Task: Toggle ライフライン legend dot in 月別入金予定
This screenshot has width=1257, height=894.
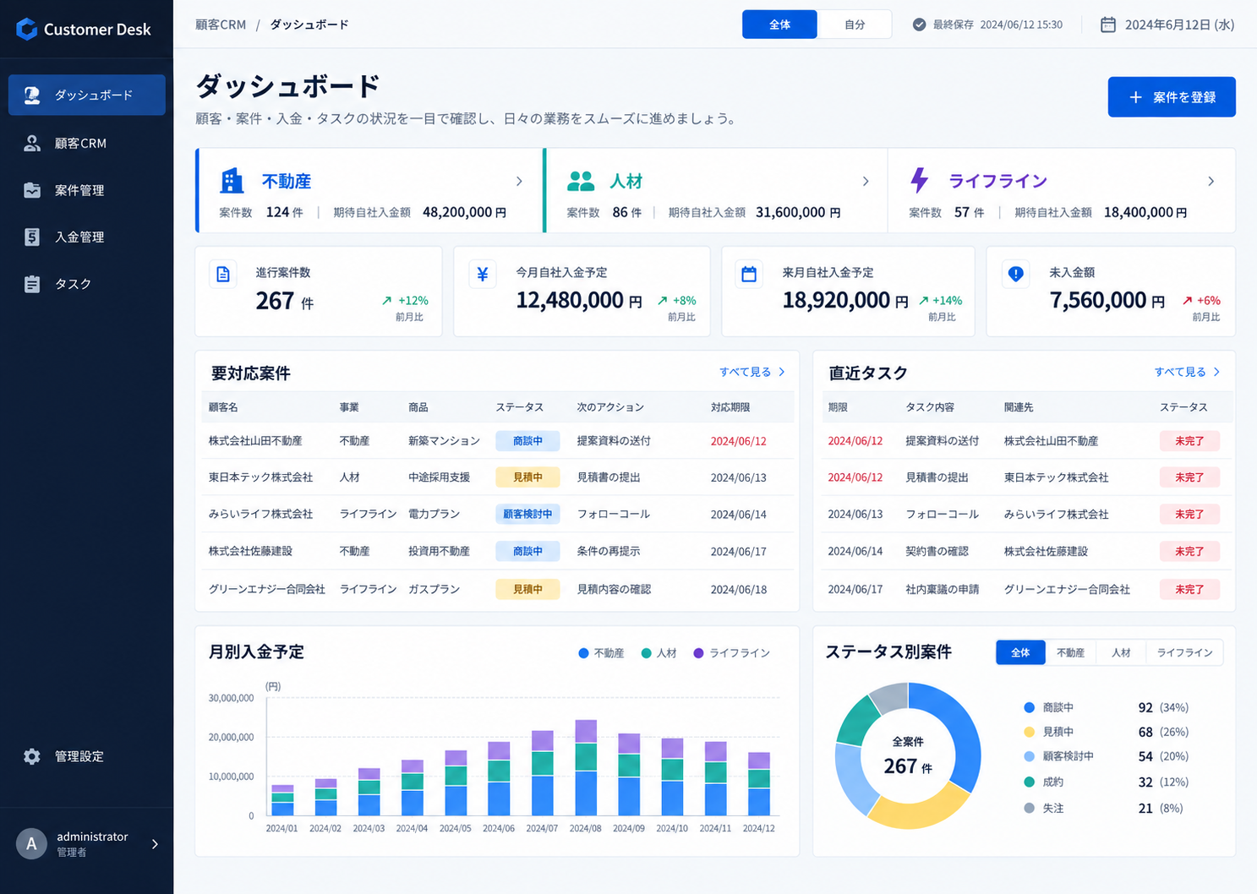Action: coord(698,653)
